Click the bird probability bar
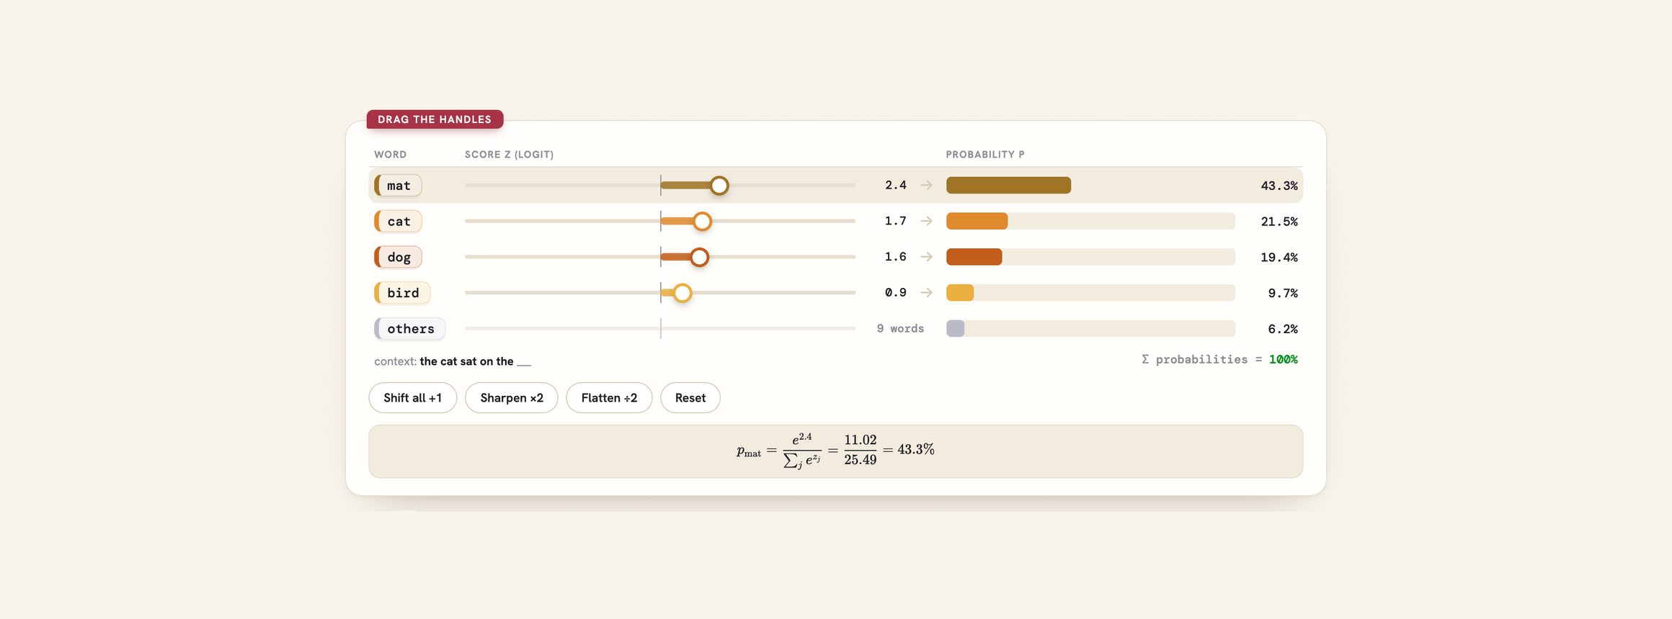1672x619 pixels. (x=1090, y=293)
